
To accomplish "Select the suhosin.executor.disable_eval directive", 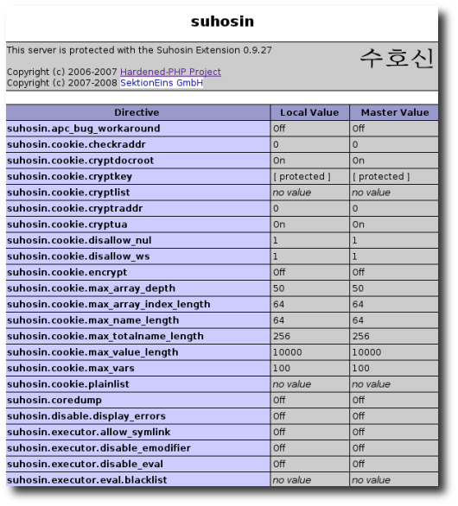I will coord(85,464).
